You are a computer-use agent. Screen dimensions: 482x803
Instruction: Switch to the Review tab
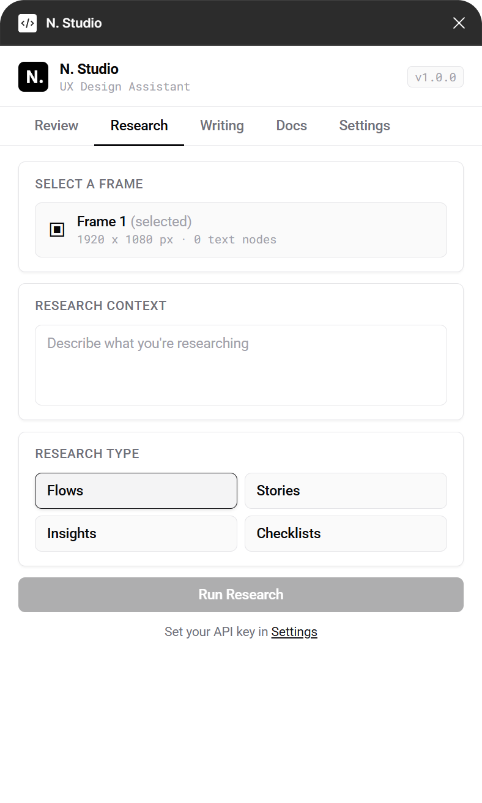56,125
